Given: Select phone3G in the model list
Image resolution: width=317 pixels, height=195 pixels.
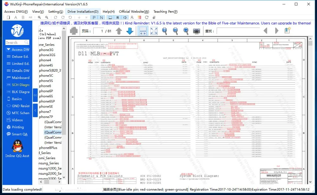Looking at the screenshot, I should [46, 50].
